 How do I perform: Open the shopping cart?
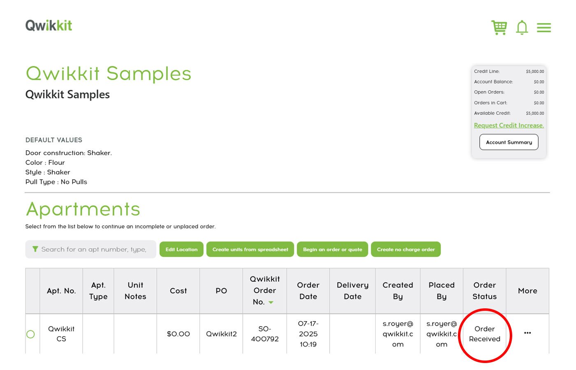pyautogui.click(x=499, y=28)
